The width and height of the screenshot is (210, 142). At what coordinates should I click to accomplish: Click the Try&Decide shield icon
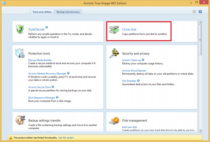(21, 30)
